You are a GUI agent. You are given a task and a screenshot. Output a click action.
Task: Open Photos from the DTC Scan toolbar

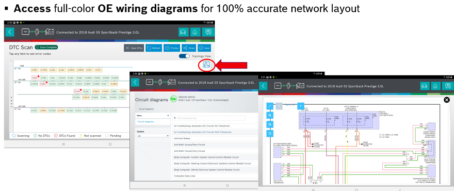172,48
